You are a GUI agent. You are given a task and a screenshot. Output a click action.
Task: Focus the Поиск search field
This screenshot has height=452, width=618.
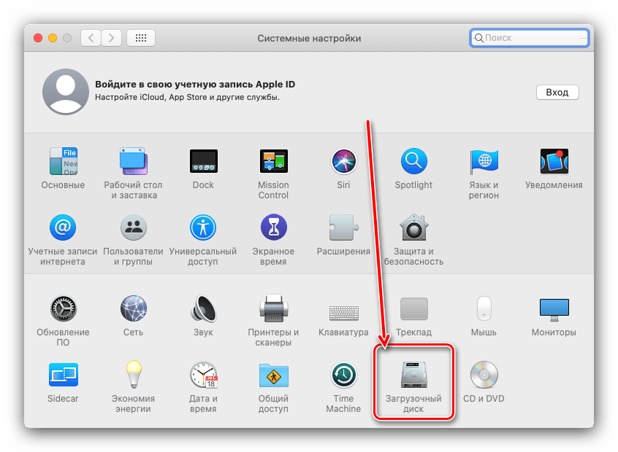(x=530, y=38)
